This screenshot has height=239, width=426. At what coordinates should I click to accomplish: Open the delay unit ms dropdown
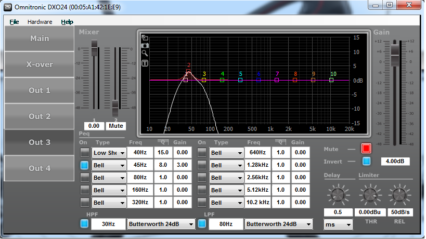click(x=338, y=224)
